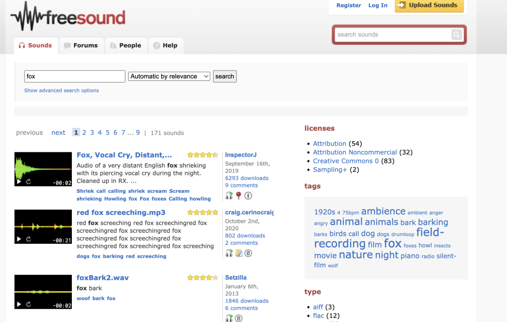Screen dimensions: 507x322
Task: Open the People tab
Action: click(126, 45)
